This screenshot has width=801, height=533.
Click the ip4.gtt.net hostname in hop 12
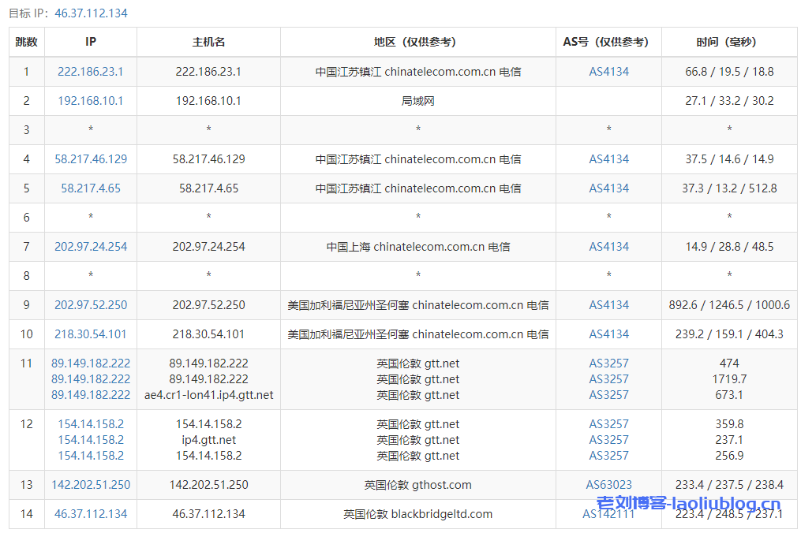(208, 440)
